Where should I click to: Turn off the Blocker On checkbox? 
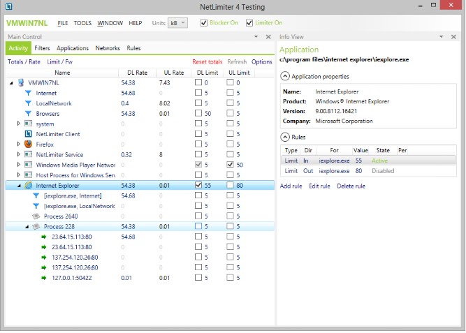click(x=204, y=23)
